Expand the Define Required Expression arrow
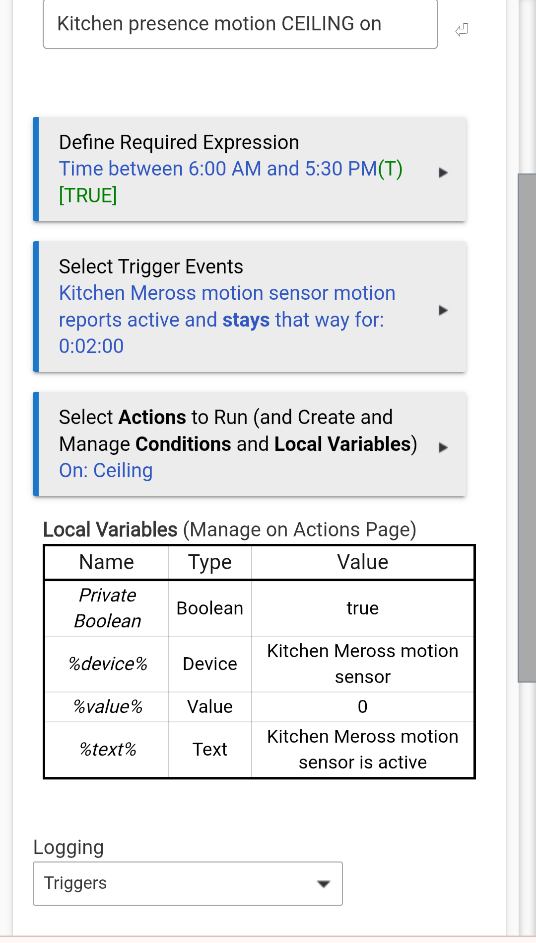Image resolution: width=536 pixels, height=943 pixels. pyautogui.click(x=443, y=172)
